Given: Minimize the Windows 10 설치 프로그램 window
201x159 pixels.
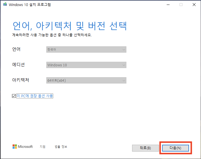Looking at the screenshot, I should click(x=168, y=5).
